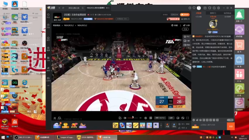Switch to the noble (1) tab
This screenshot has height=140, width=249.
pyautogui.click(x=213, y=13)
